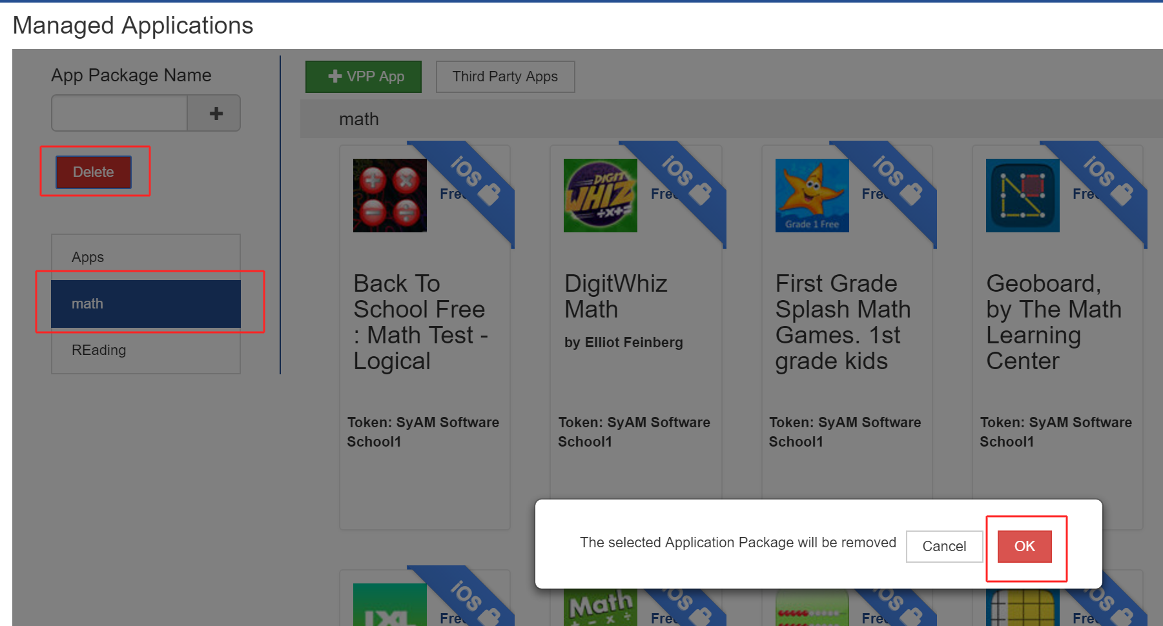This screenshot has width=1163, height=626.
Task: Open First Grade Splash Math star icon
Action: [x=812, y=196]
